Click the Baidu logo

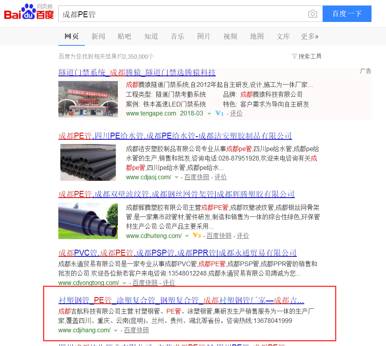29,12
